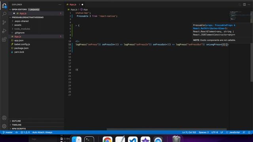
Task: Open Trash from the Dock
Action: coord(176,139)
